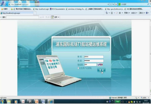
Task: Open the PowerPoint taskbar icon
Action: [x=37, y=102]
